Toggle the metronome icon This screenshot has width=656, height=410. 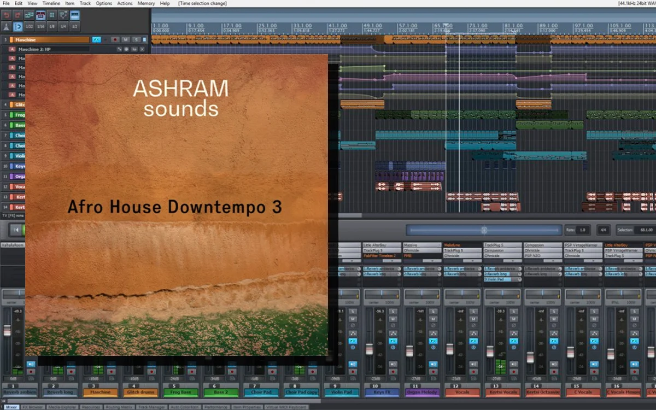pyautogui.click(x=6, y=26)
